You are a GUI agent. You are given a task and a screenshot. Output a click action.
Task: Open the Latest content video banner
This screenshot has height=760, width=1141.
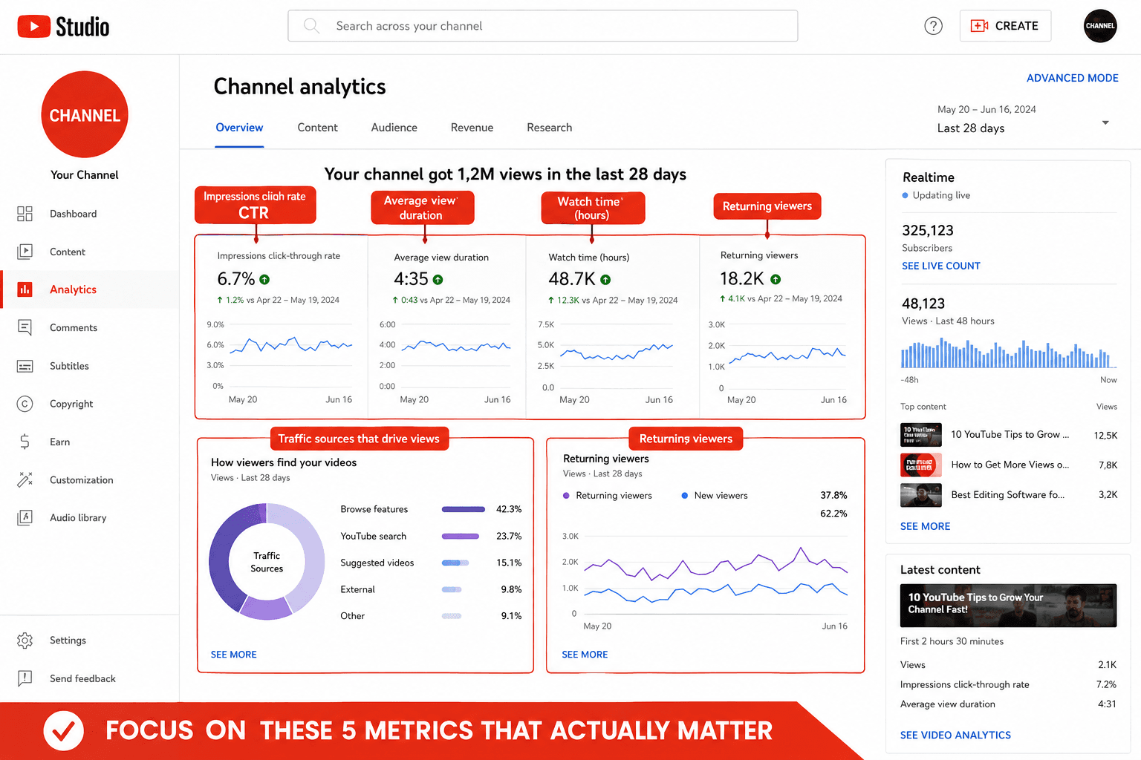(1008, 606)
